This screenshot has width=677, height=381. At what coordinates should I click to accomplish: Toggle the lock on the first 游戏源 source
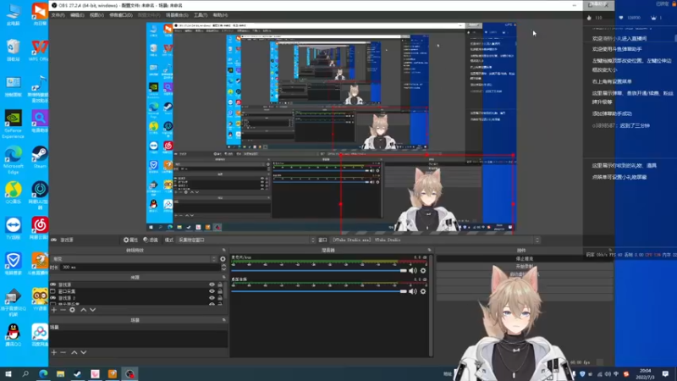tap(220, 284)
